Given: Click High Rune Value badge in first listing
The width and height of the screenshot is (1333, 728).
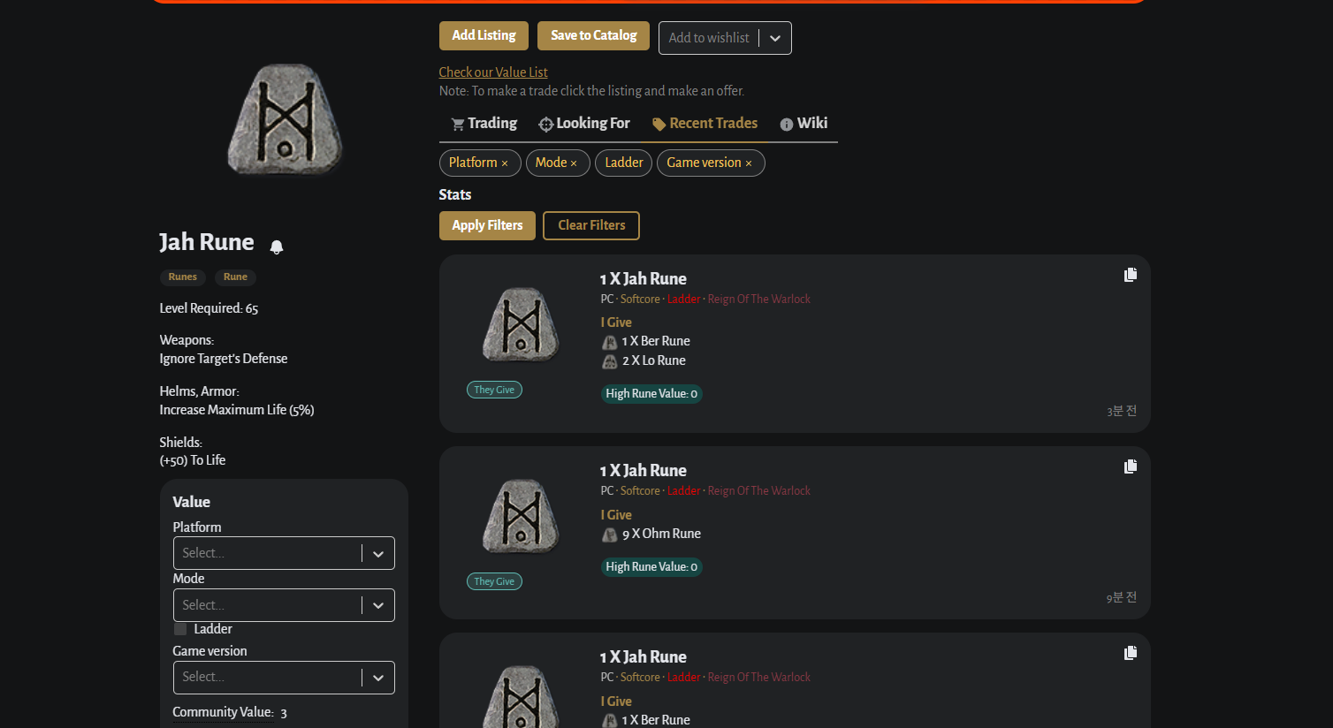Looking at the screenshot, I should click(651, 394).
